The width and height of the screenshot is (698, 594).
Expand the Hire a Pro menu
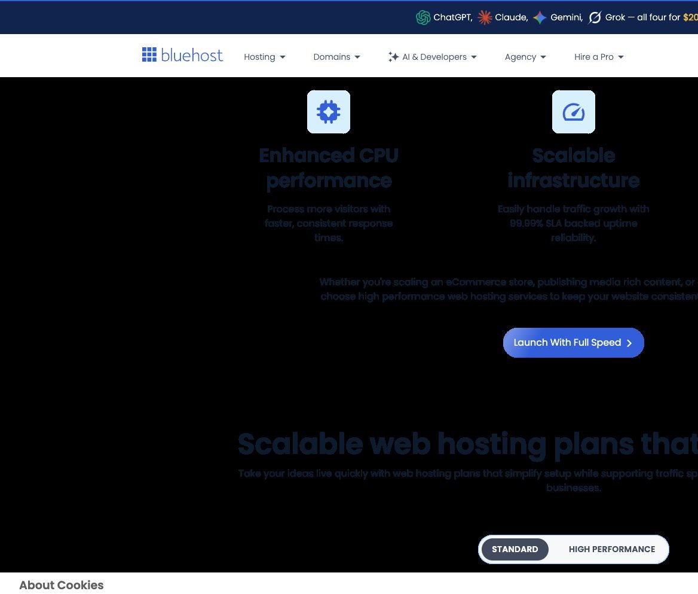(x=599, y=57)
